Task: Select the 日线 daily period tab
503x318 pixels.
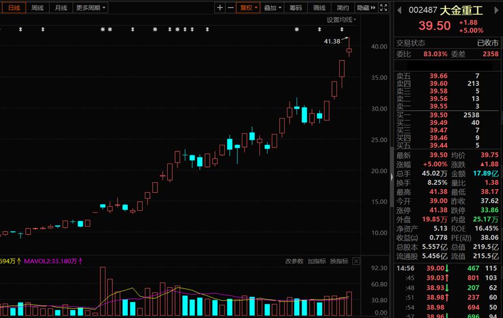Action: click(x=14, y=8)
